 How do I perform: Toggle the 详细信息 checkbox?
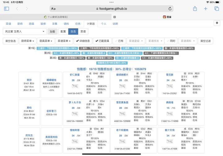tap(83, 41)
